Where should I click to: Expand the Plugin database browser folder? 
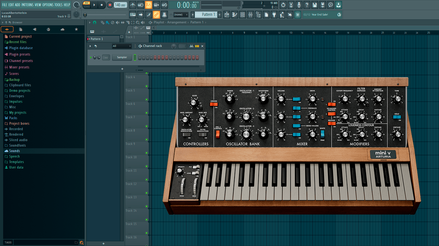pyautogui.click(x=21, y=48)
